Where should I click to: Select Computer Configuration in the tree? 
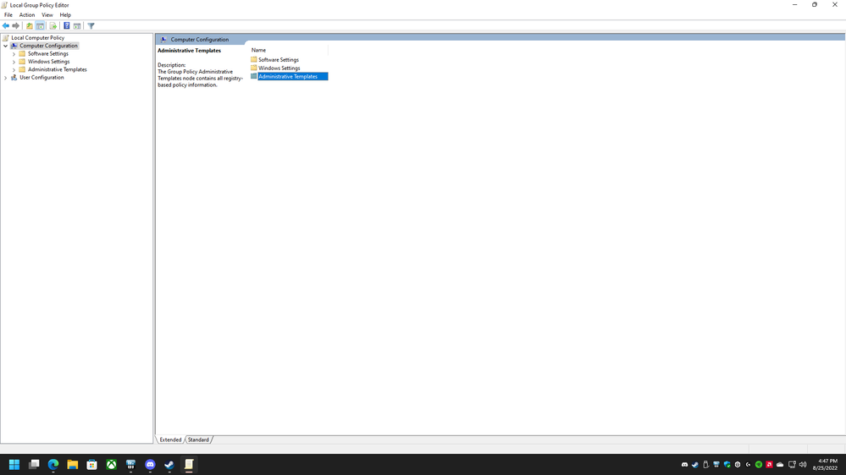point(48,46)
